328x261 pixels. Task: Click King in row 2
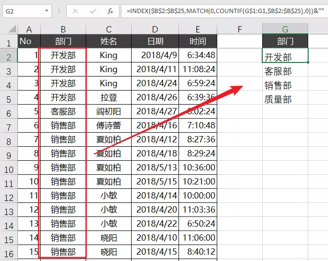pos(108,55)
